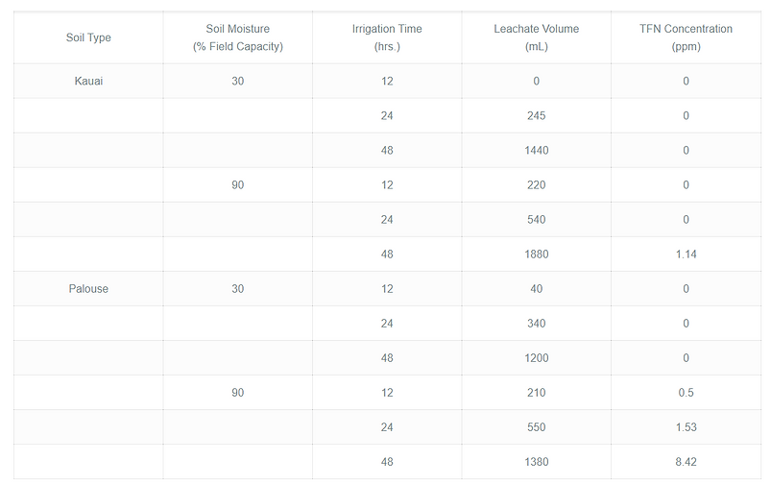Select the Soil Moisture column header

pos(237,37)
